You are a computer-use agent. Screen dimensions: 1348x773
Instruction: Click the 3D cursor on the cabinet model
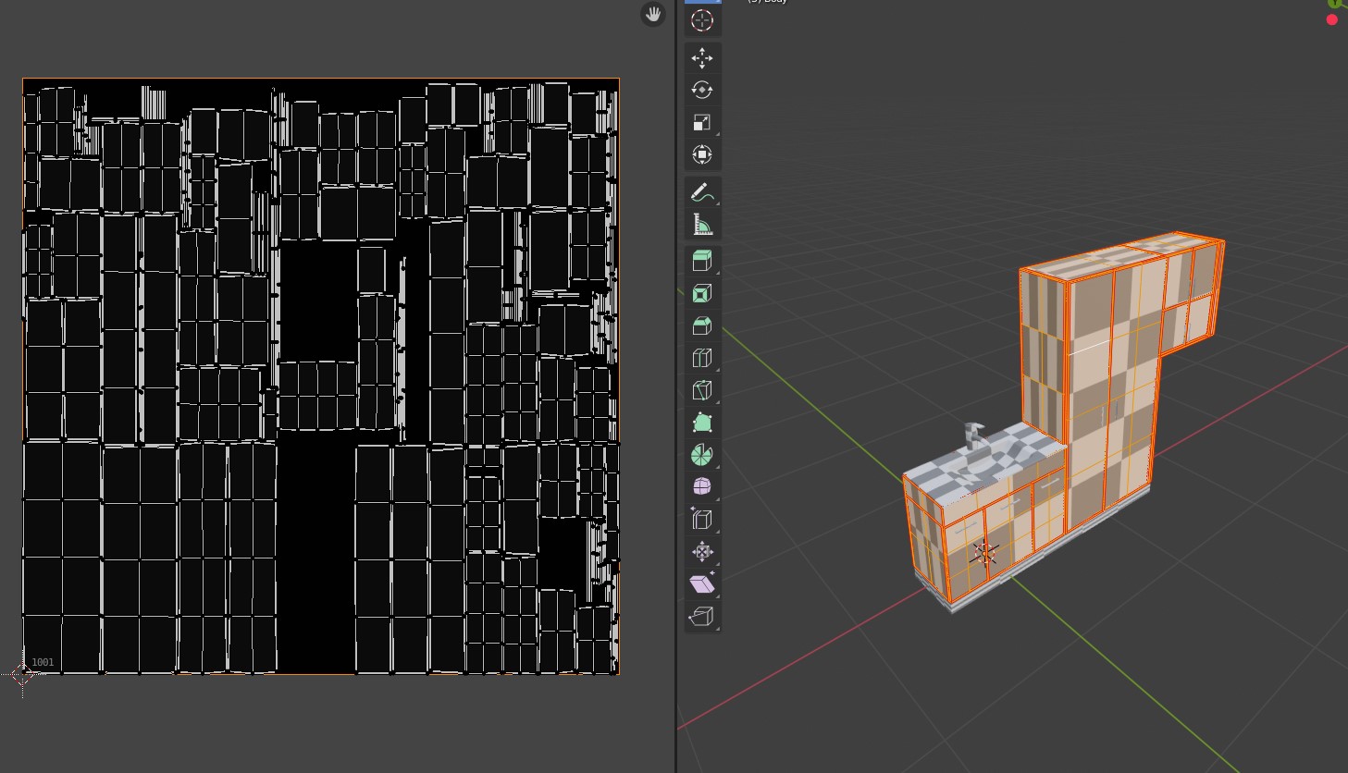point(984,554)
